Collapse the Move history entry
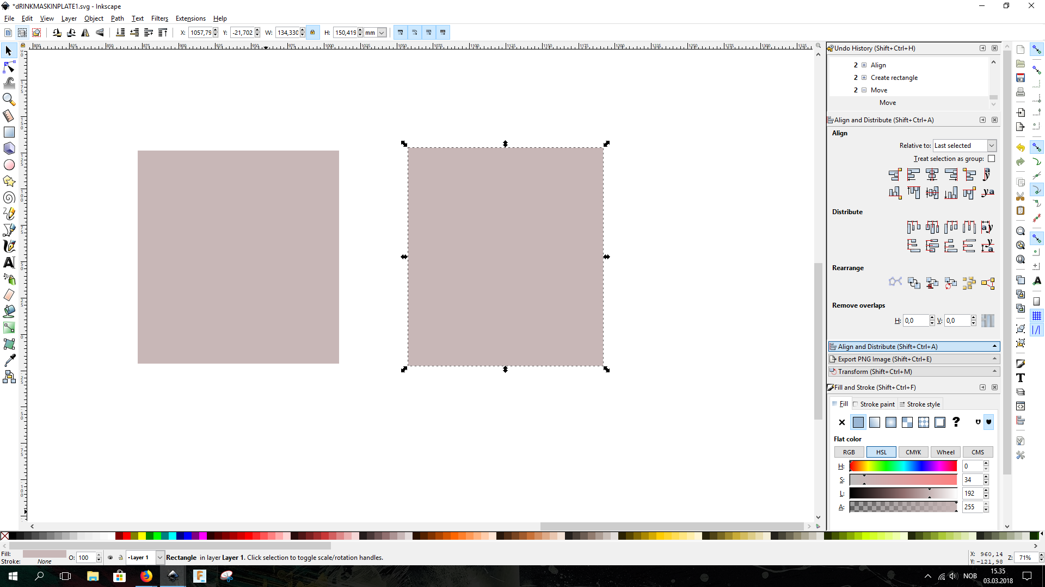This screenshot has width=1045, height=587. pyautogui.click(x=864, y=90)
